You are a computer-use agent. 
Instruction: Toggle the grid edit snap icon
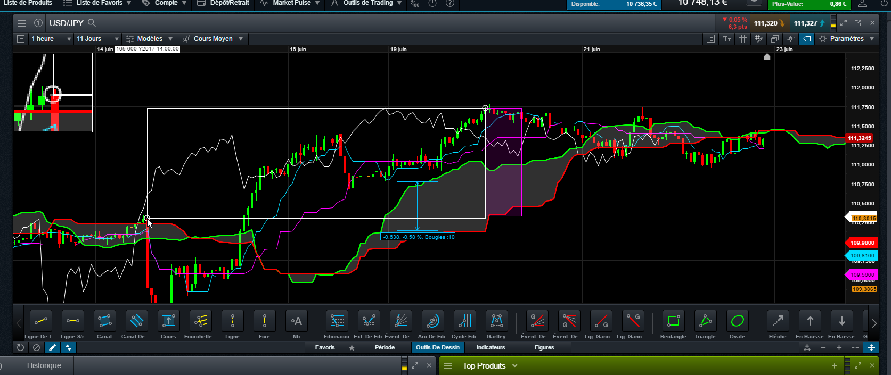pyautogui.click(x=759, y=39)
